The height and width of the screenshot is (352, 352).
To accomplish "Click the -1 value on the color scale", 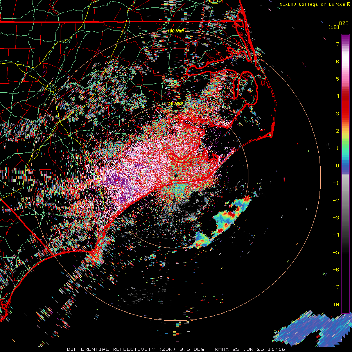I will 336,183.
